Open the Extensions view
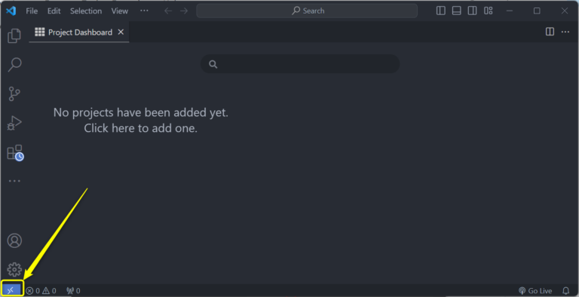 [15, 152]
